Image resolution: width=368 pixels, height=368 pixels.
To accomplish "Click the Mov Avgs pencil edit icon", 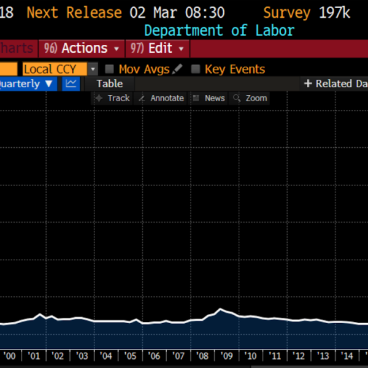I will point(178,69).
